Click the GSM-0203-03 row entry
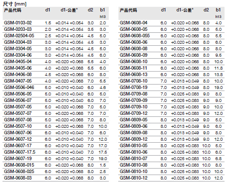The height and width of the screenshot is (184, 228). pyautogui.click(x=18, y=29)
